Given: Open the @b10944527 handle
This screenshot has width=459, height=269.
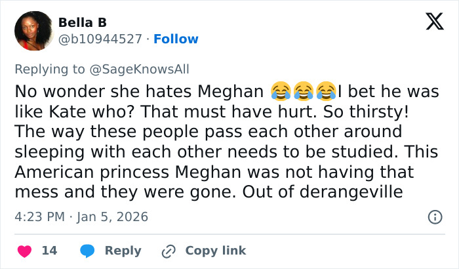Looking at the screenshot, I should (100, 39).
